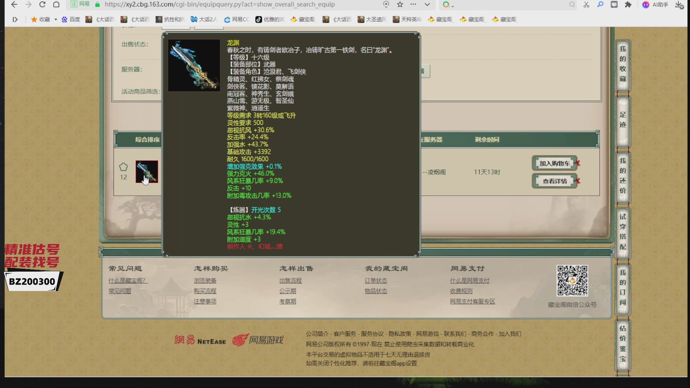Toggle the bookmarks sidebar panel icon

15,19
